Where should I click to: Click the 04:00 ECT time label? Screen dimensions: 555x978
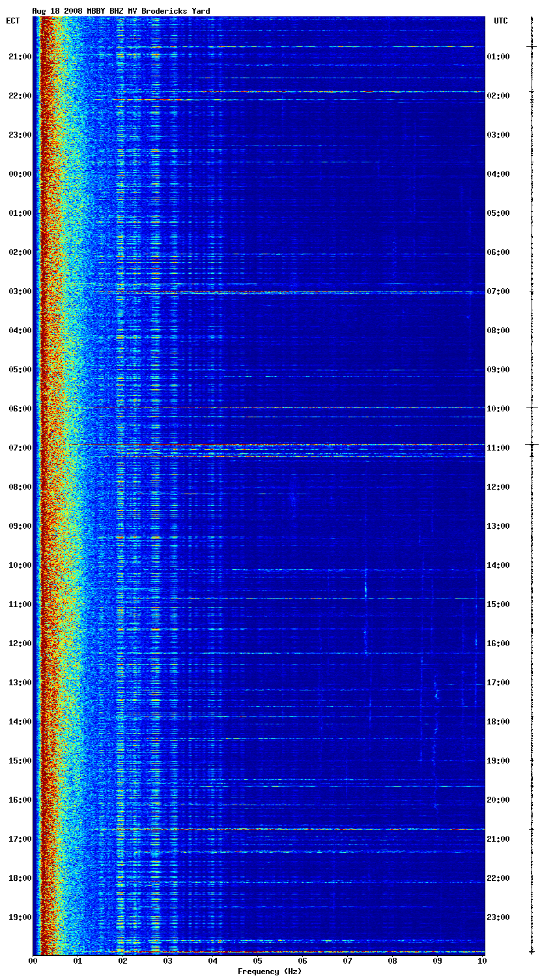[20, 331]
